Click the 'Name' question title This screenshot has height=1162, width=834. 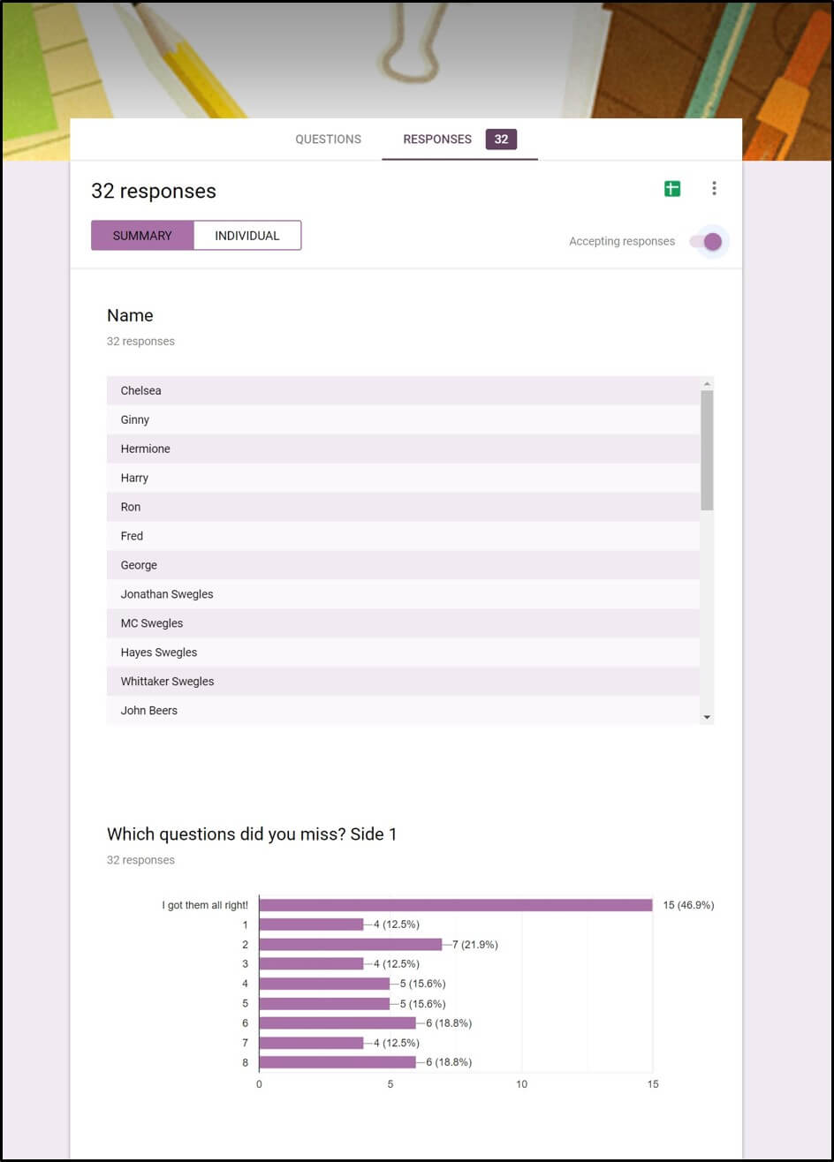(x=130, y=315)
